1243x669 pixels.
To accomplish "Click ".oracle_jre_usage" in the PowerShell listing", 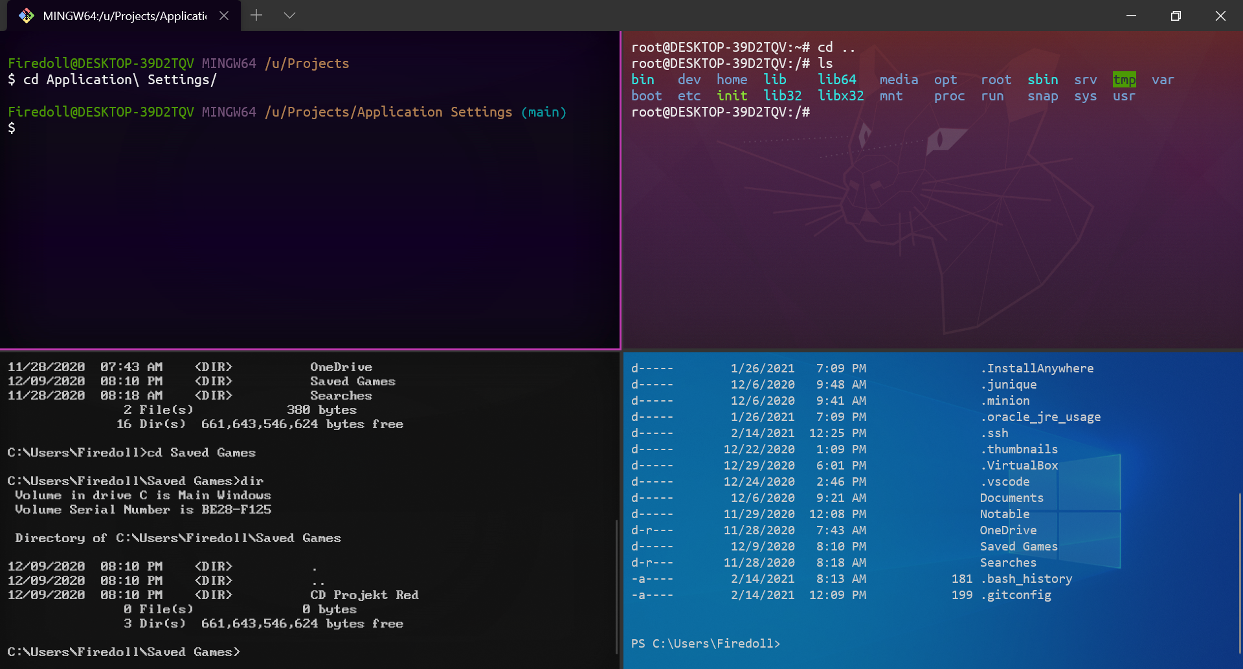I will pos(1040,417).
